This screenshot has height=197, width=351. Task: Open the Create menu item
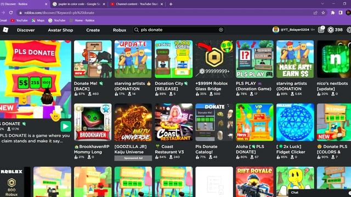[93, 30]
